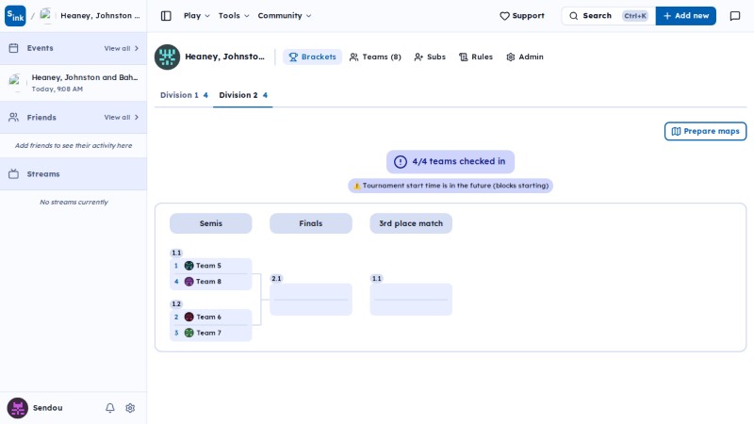Click the Add new button
This screenshot has height=424, width=754.
click(686, 16)
